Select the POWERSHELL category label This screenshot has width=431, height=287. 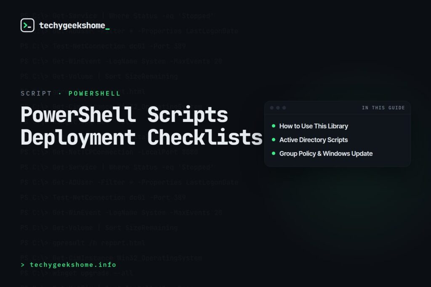(94, 93)
